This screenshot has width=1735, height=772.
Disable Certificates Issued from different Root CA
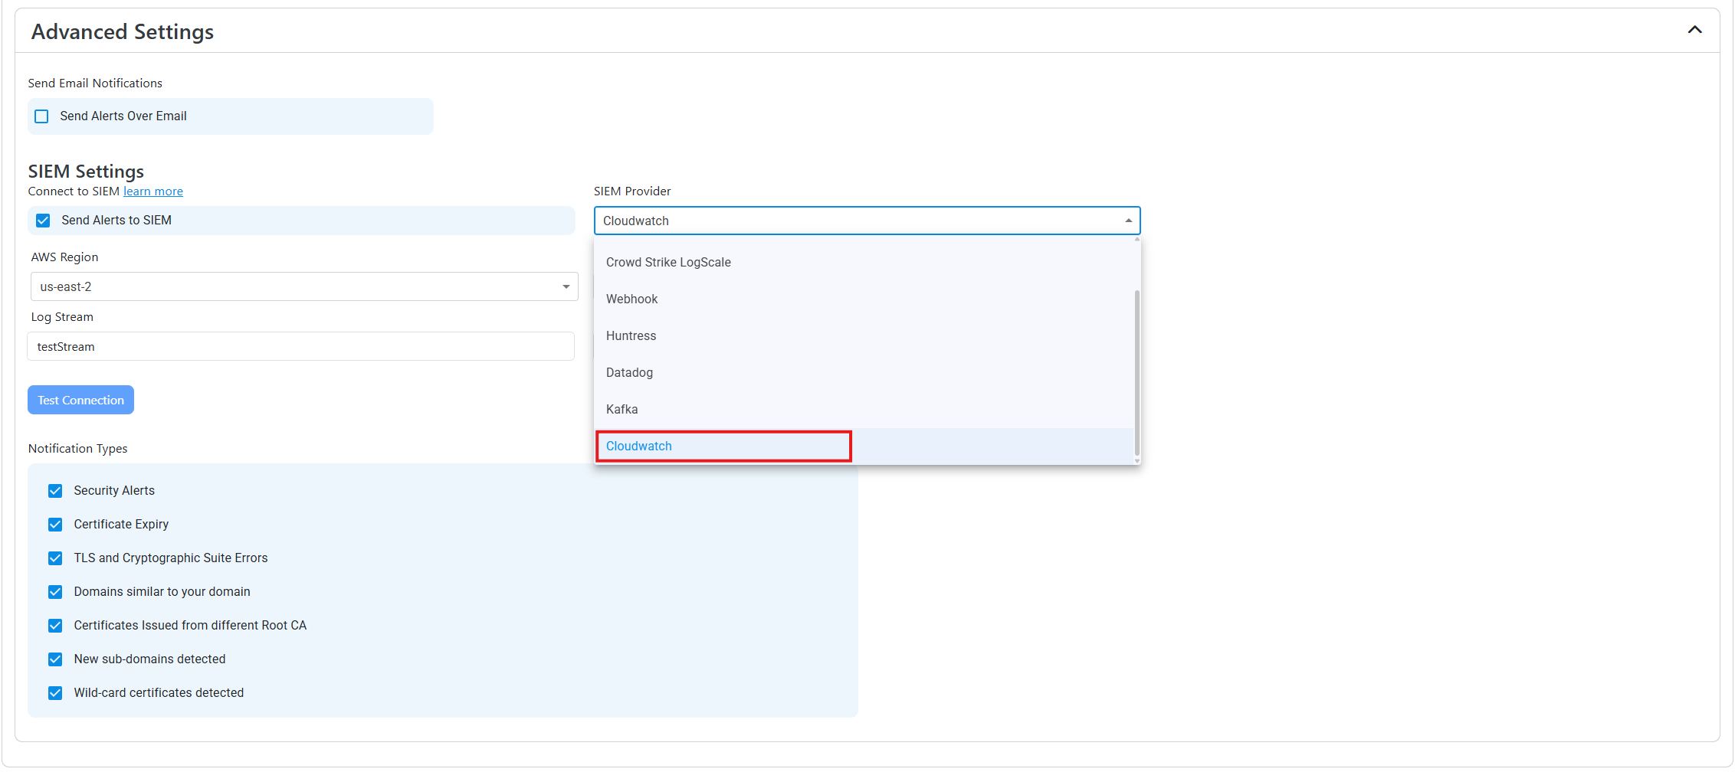coord(55,625)
